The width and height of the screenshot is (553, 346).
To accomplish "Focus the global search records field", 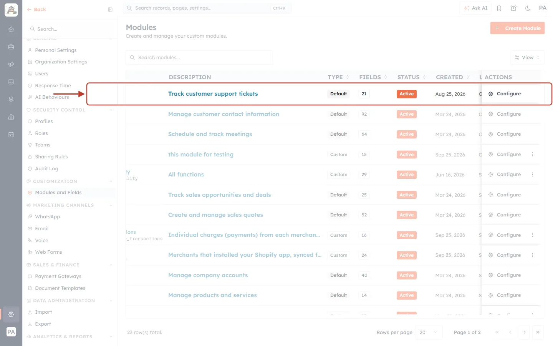I will pyautogui.click(x=207, y=8).
